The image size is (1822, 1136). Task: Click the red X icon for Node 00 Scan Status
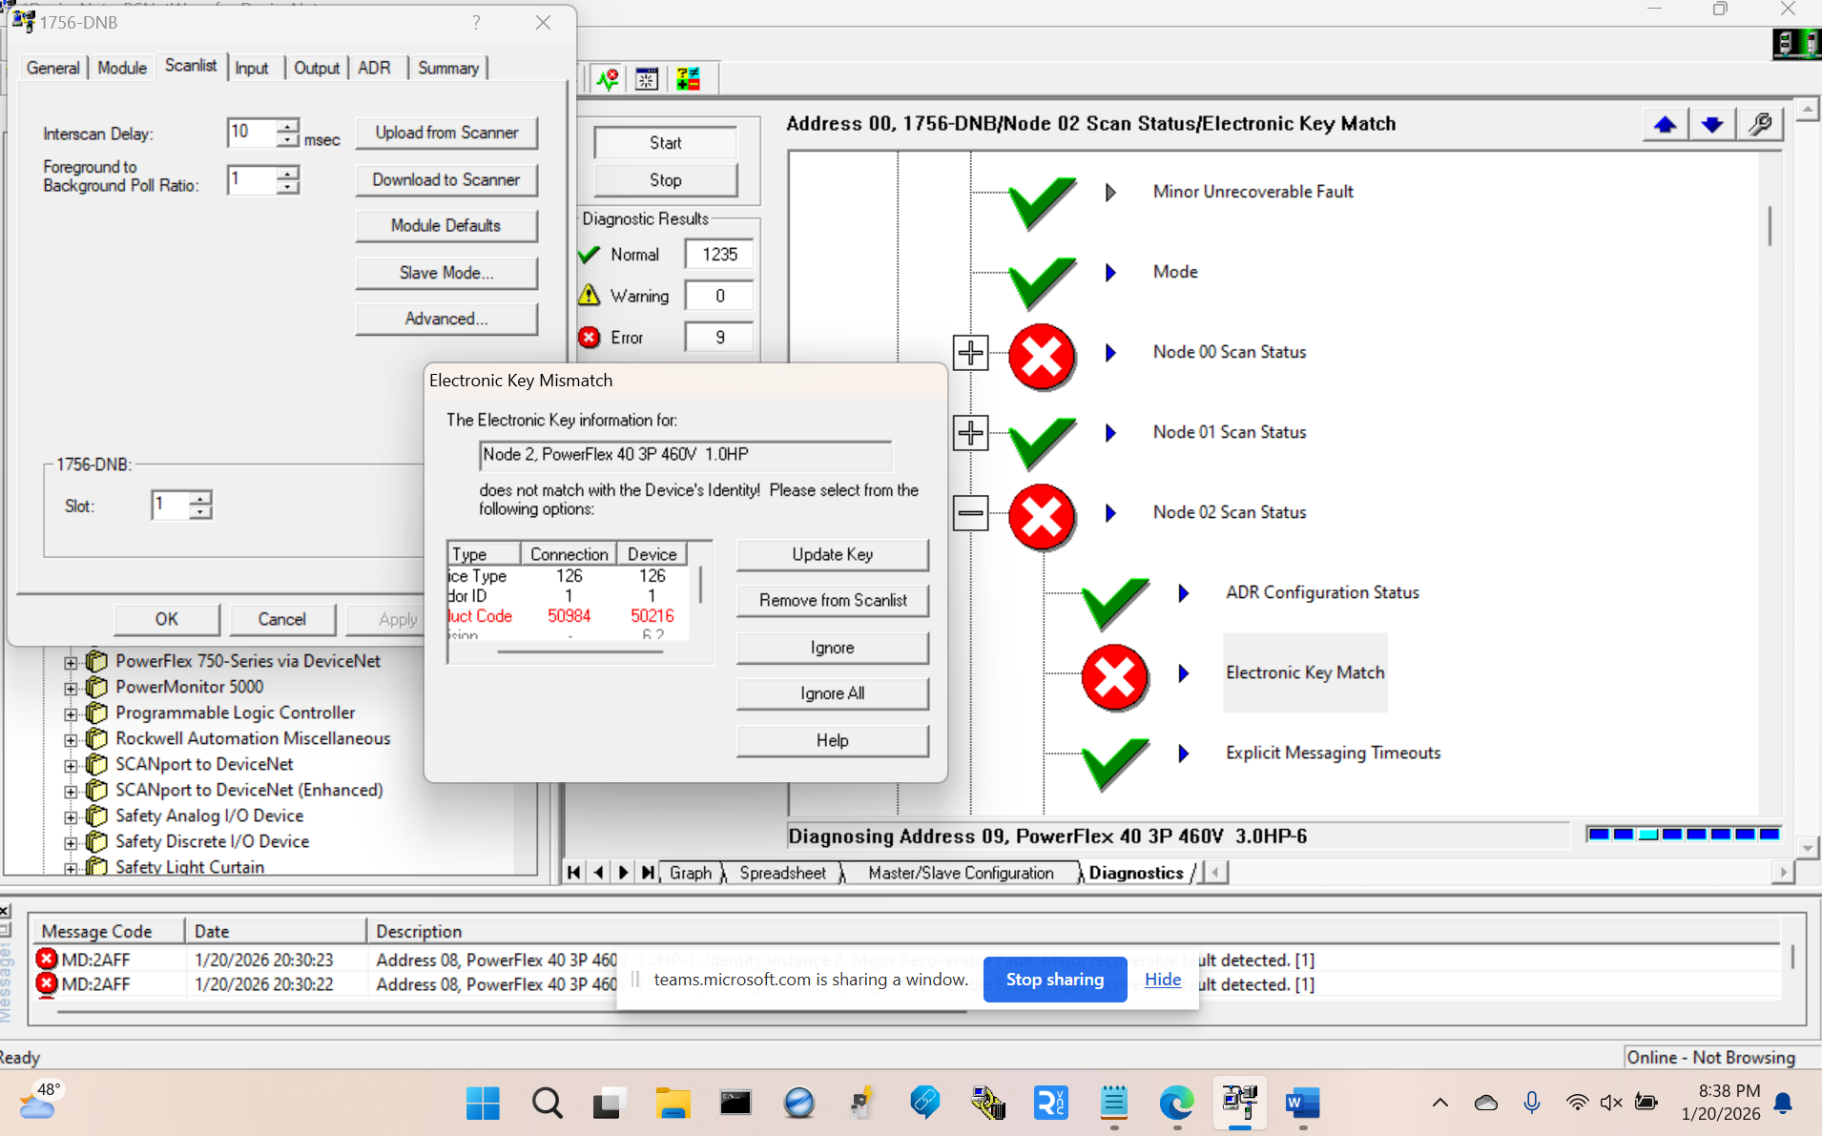(x=1042, y=356)
